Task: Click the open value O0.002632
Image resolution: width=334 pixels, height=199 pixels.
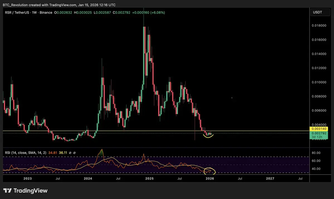Action: 64,13
